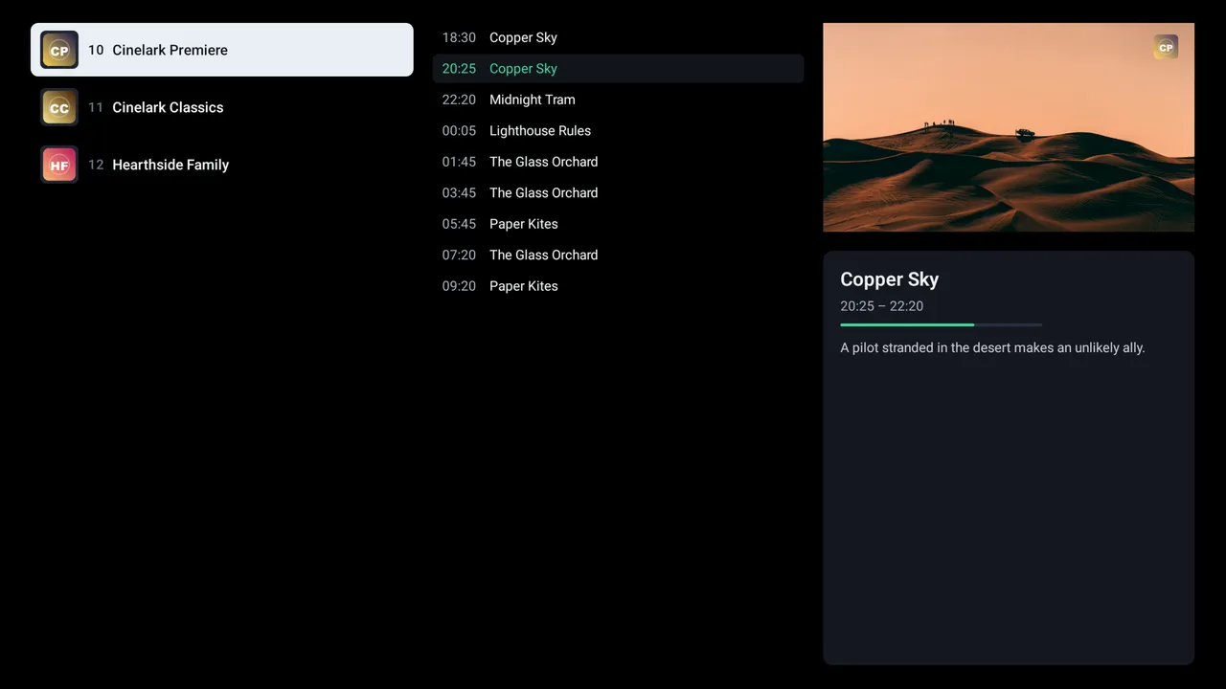This screenshot has width=1226, height=689.
Task: Click the 20:25 – 22:20 time range
Action: (881, 306)
